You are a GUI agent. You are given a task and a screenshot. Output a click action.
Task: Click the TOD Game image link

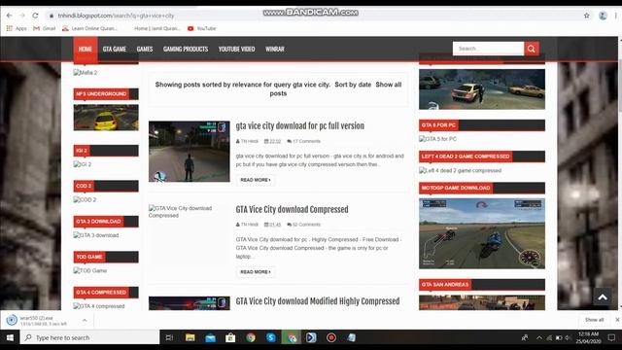pyautogui.click(x=90, y=270)
